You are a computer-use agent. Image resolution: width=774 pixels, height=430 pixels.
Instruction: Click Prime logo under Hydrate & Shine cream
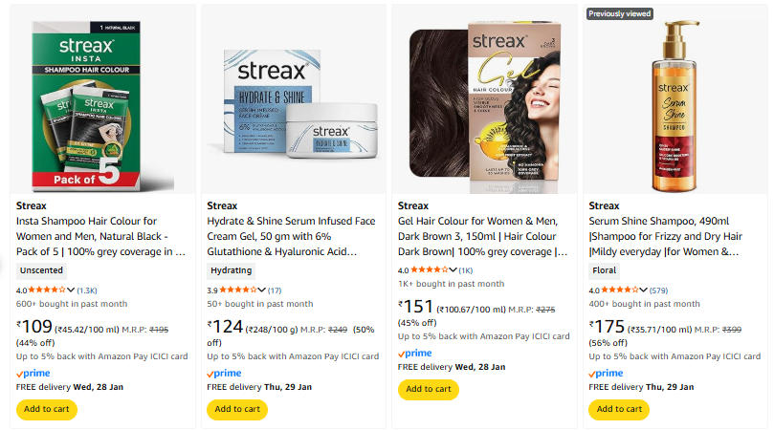(x=225, y=374)
